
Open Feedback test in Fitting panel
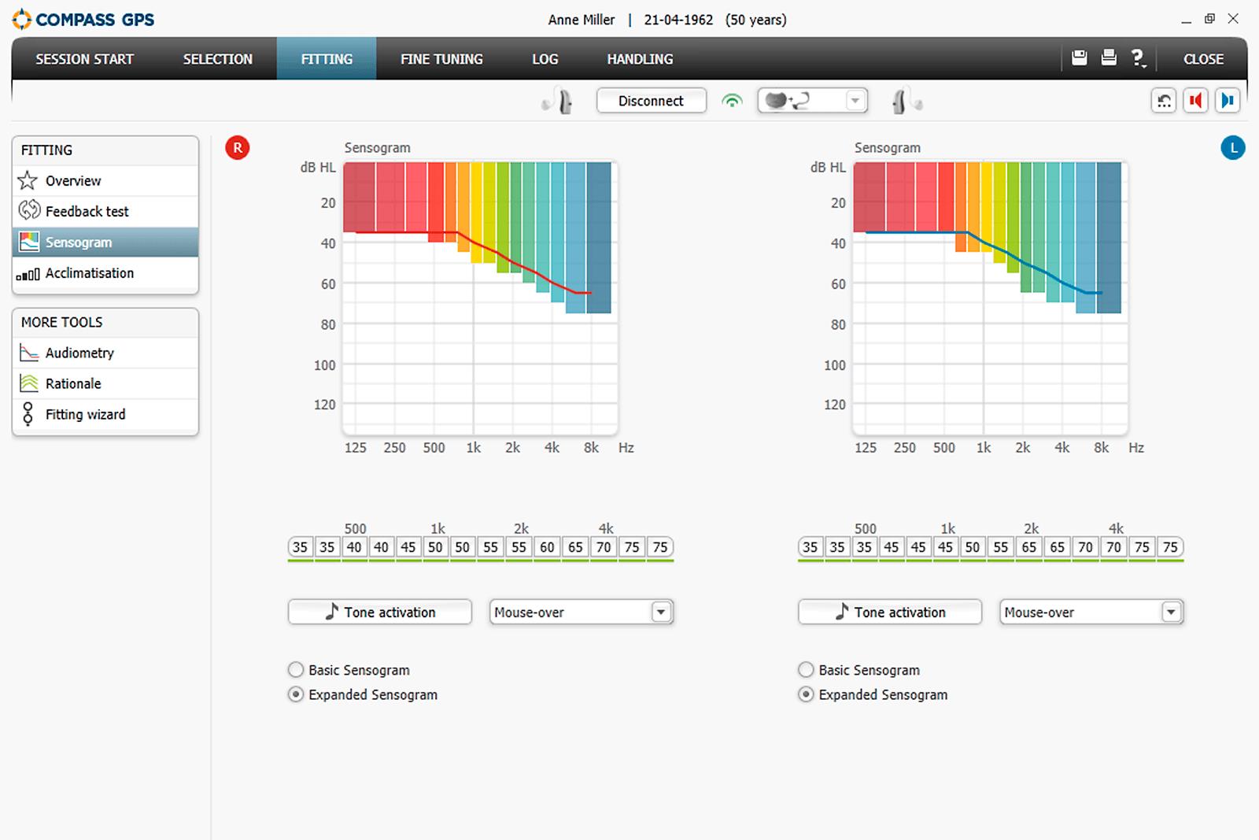tap(87, 211)
